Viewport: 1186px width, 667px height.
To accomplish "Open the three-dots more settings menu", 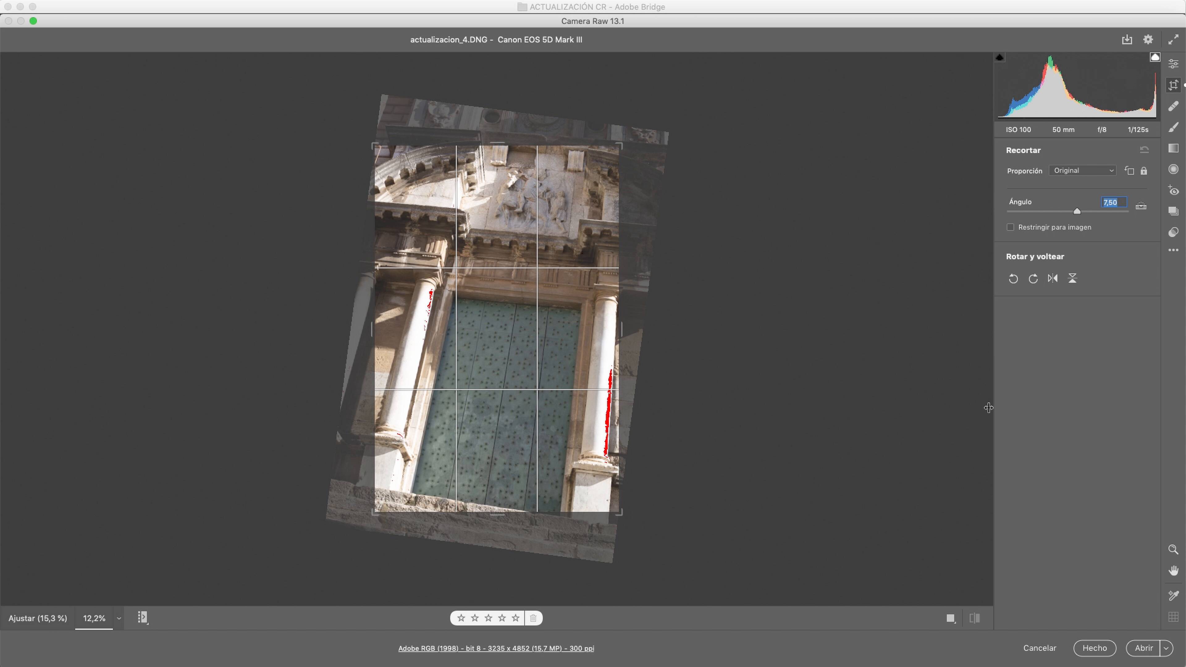I will click(x=1173, y=250).
